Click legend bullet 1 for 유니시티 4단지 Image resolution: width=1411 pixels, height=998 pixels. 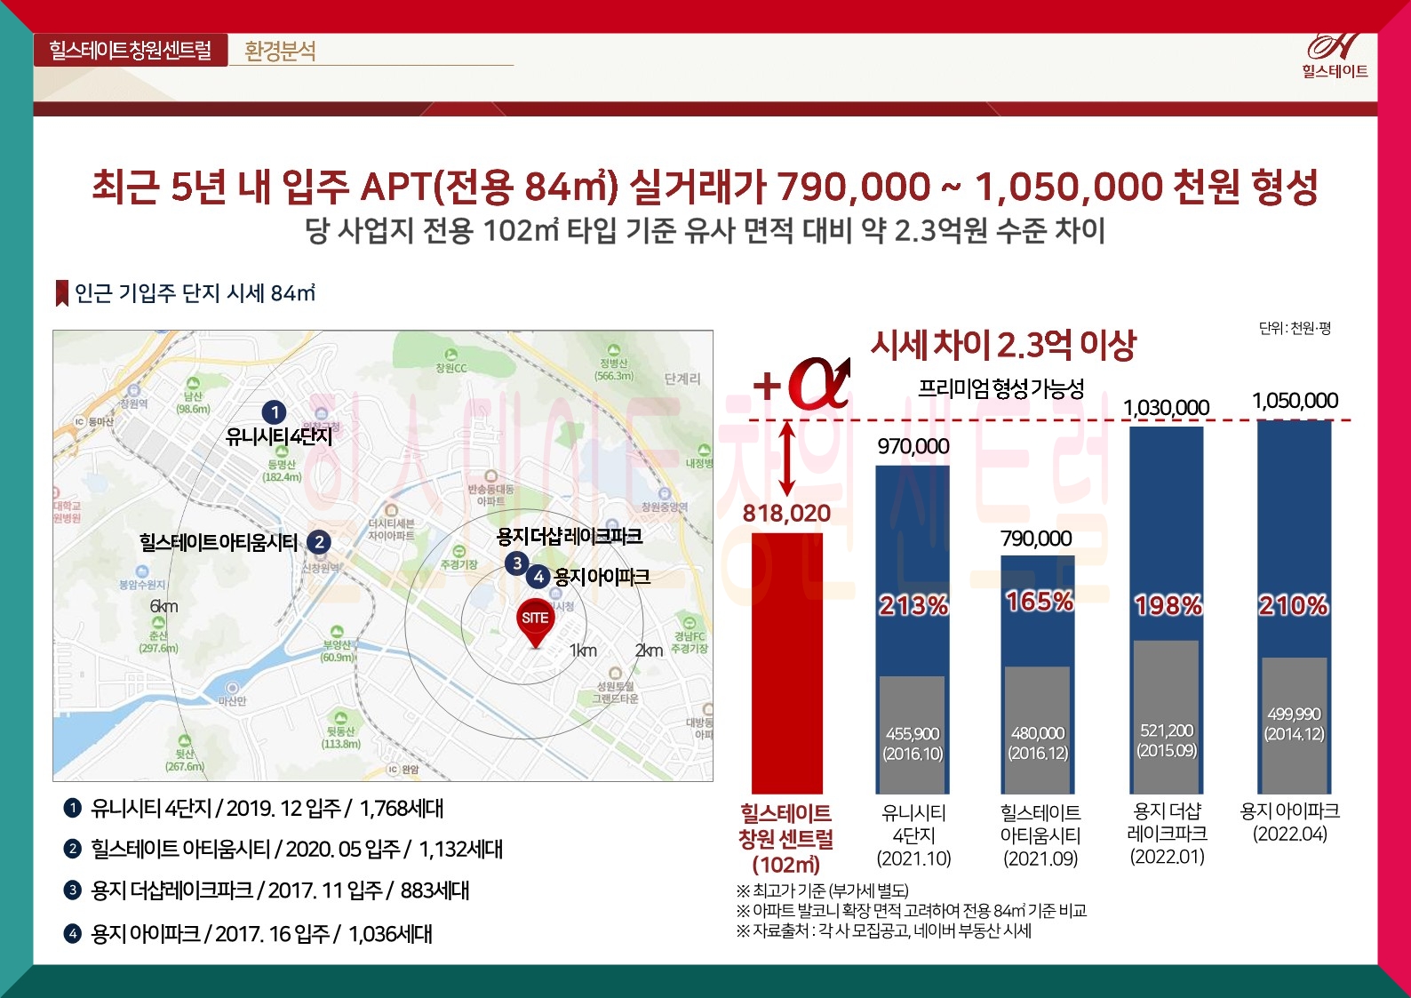72,808
